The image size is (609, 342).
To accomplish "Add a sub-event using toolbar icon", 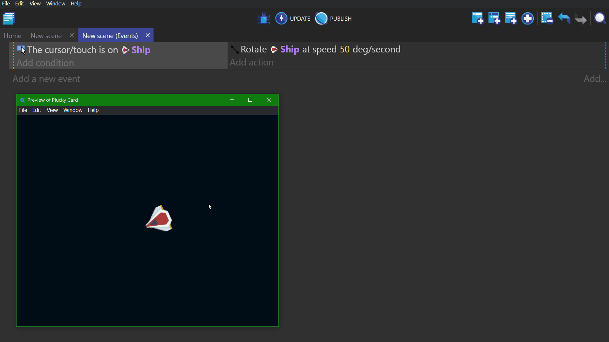I will pyautogui.click(x=494, y=18).
